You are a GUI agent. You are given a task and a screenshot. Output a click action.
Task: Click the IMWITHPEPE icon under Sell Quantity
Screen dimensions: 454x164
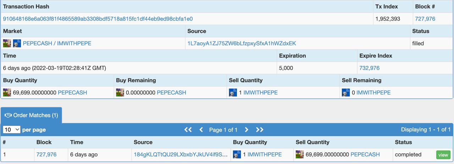pos(233,92)
